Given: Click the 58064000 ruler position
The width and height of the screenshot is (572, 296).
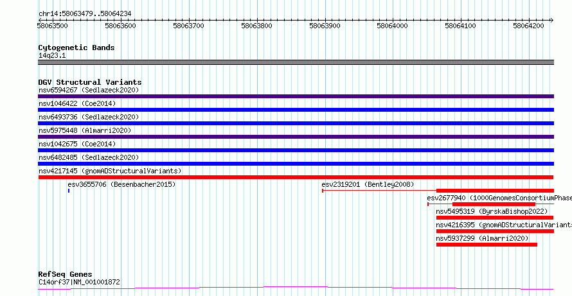Looking at the screenshot, I should [x=393, y=26].
